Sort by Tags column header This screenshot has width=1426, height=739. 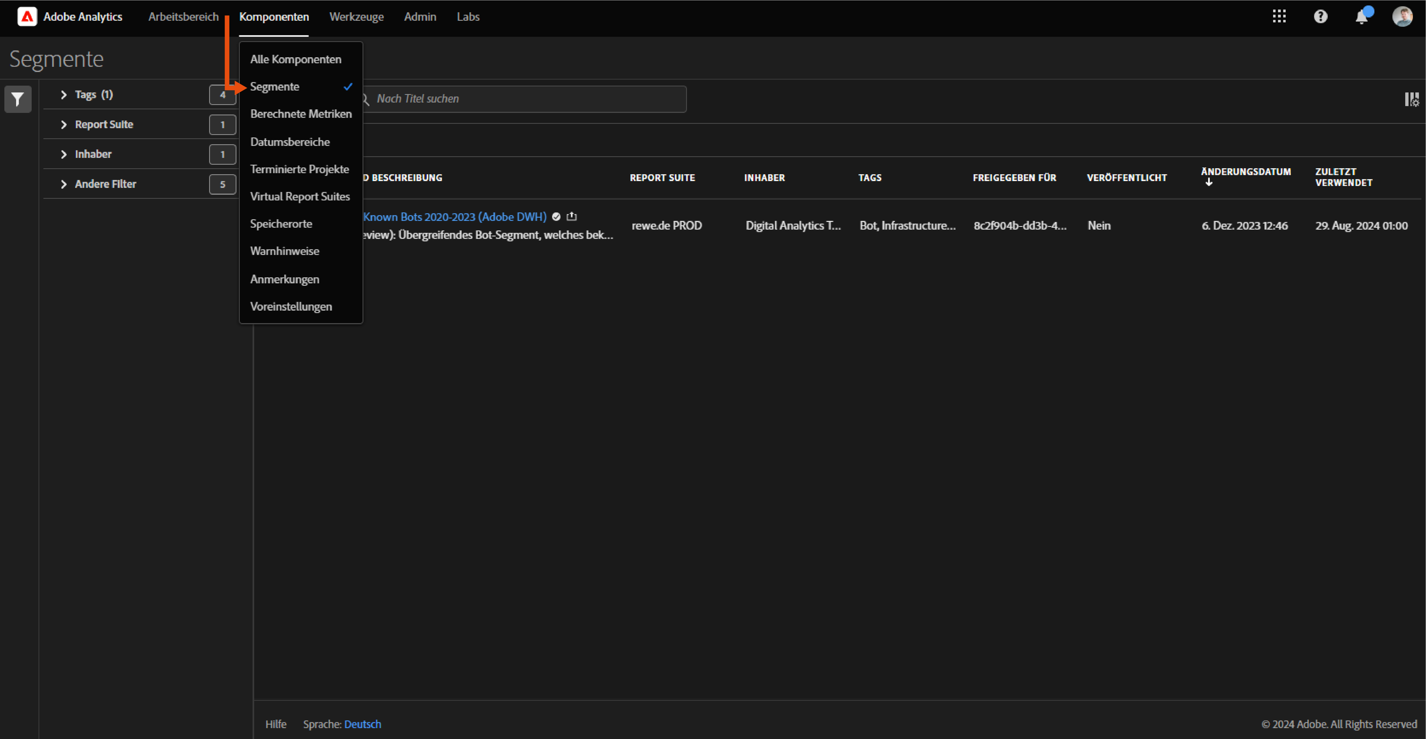[870, 178]
